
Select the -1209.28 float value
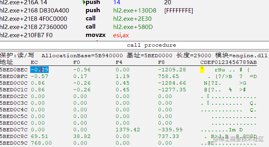coord(172,70)
